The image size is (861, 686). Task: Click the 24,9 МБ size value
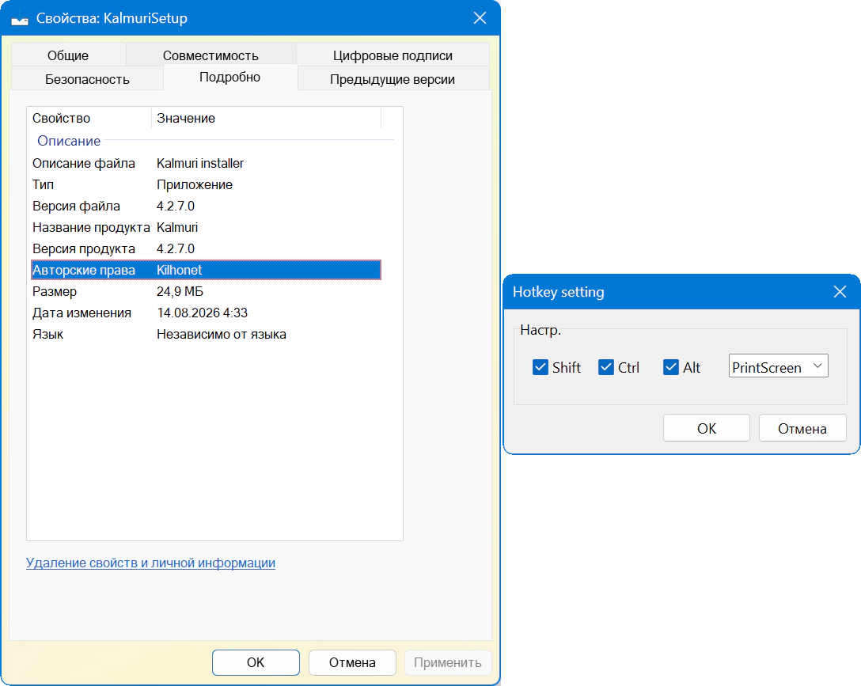[x=180, y=291]
